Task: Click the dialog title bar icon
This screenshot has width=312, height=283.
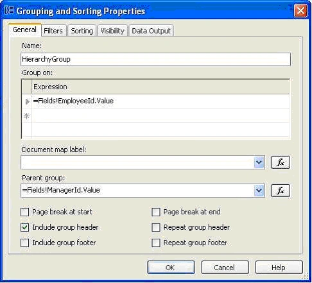Action: tap(9, 10)
